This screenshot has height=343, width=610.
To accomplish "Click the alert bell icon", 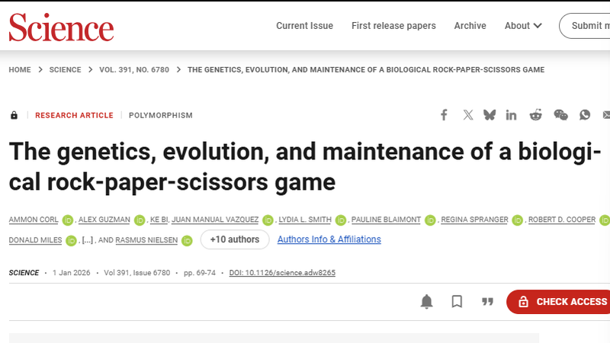I will pos(427,302).
